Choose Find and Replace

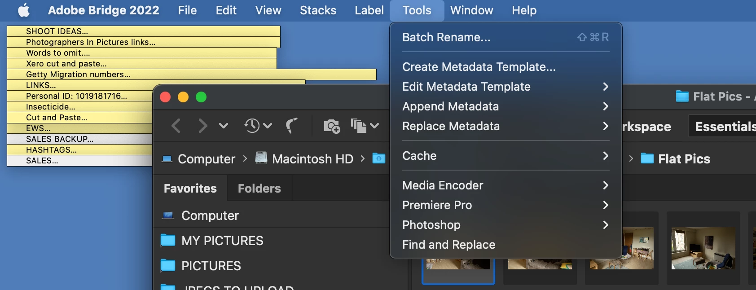506,245
